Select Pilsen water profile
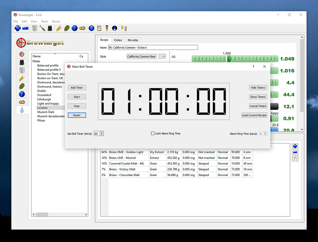This screenshot has width=318, height=242. [41, 120]
